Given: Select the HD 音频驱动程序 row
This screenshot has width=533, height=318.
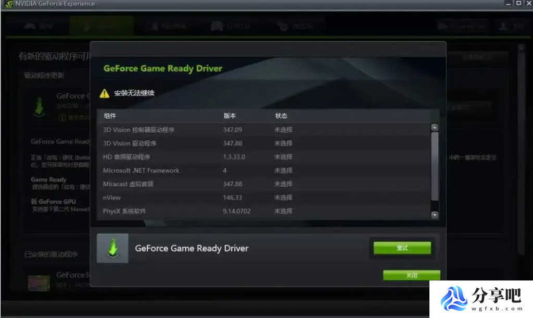Looking at the screenshot, I should pos(264,157).
